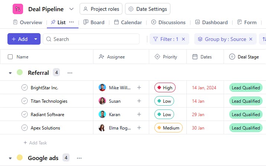
Task: Open the Add button dropdown arrow
Action: coord(36,39)
